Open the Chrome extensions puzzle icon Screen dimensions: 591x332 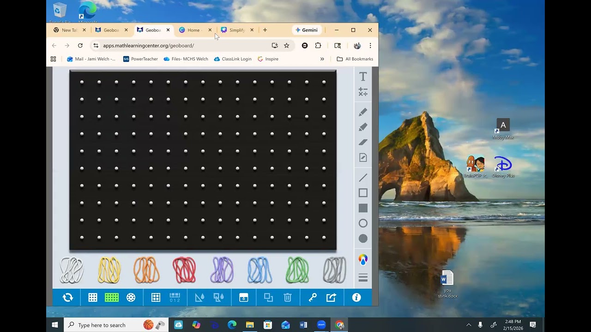click(x=318, y=46)
